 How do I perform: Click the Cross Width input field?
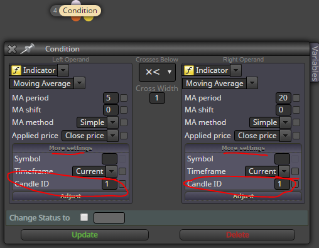(157, 98)
